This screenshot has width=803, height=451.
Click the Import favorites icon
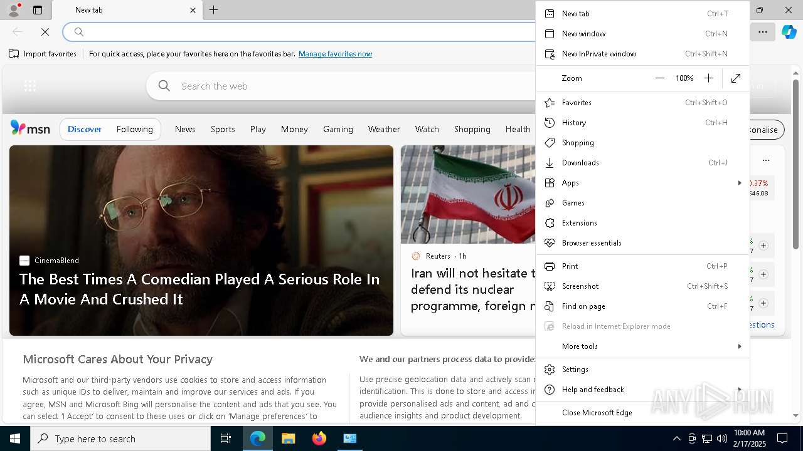pyautogui.click(x=14, y=54)
